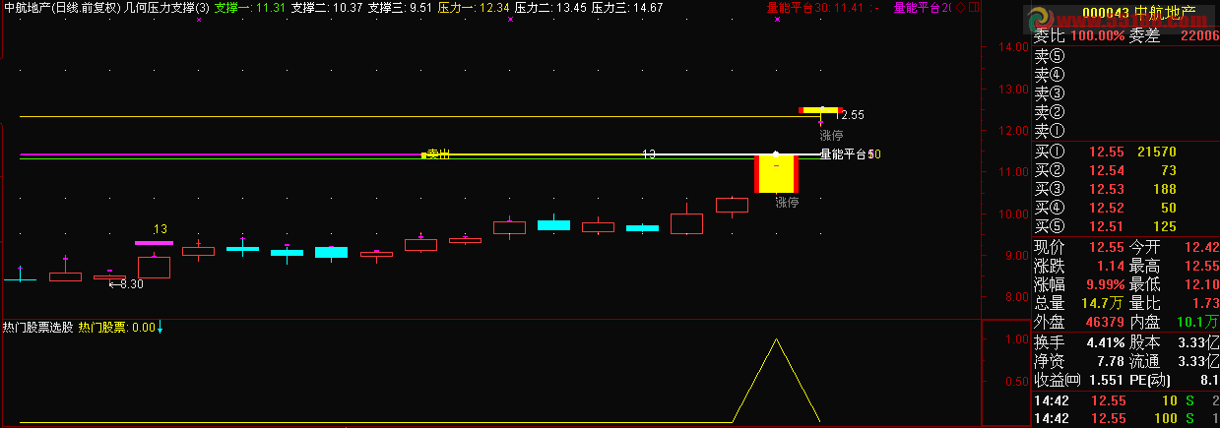Click the 支撑二: 10.37 value
The width and height of the screenshot is (1220, 428).
click(x=326, y=7)
